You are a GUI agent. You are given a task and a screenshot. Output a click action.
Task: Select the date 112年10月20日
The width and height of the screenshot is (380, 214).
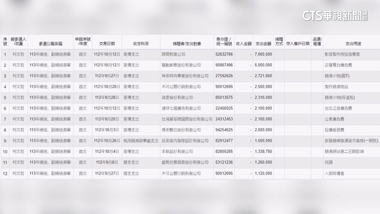107,87
